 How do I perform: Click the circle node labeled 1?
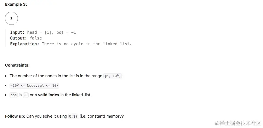click(11, 18)
